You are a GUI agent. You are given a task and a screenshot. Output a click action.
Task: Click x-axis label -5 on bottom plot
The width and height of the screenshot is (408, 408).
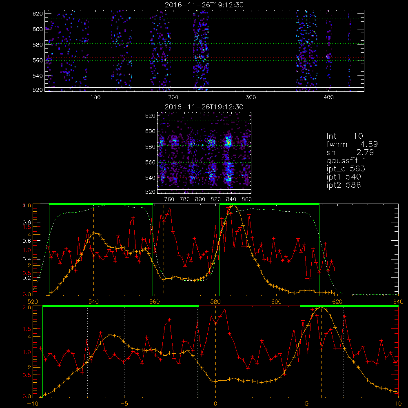[x=124, y=404]
